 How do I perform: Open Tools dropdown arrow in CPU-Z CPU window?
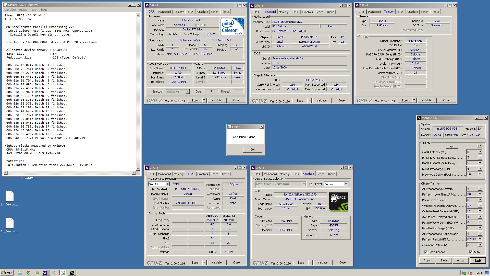click(x=204, y=100)
